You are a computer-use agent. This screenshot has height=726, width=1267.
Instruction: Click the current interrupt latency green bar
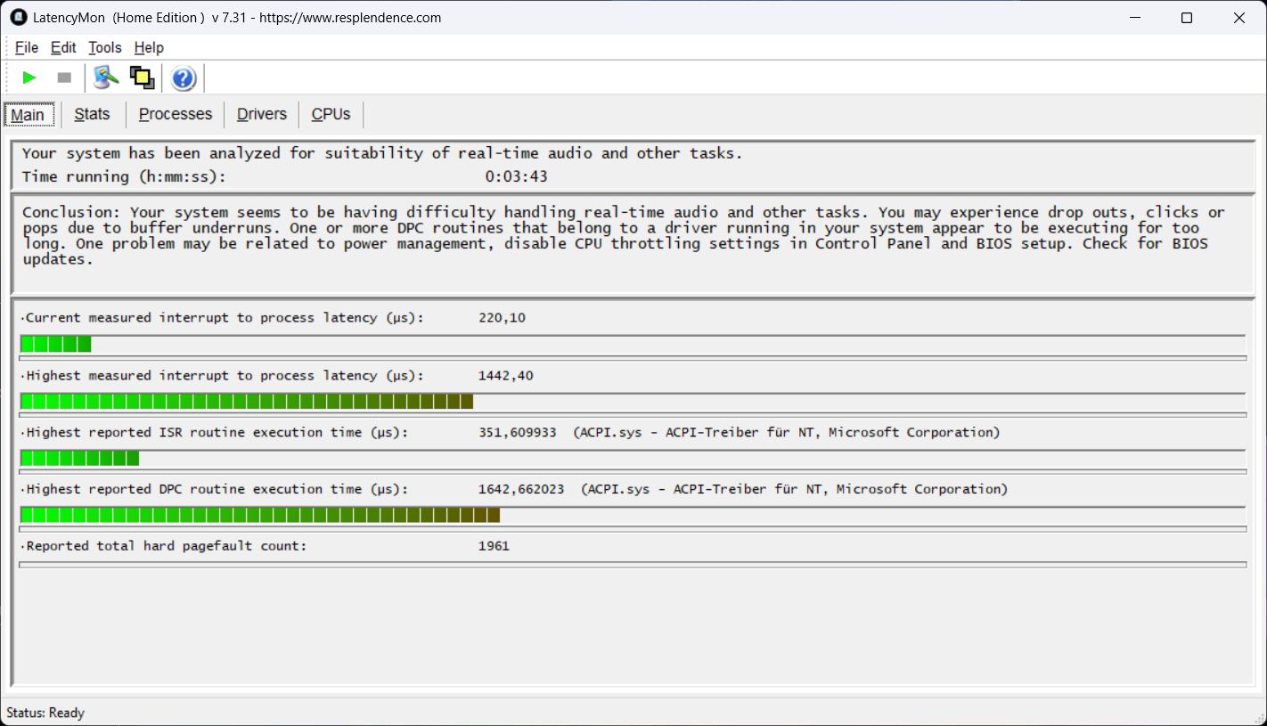(55, 344)
